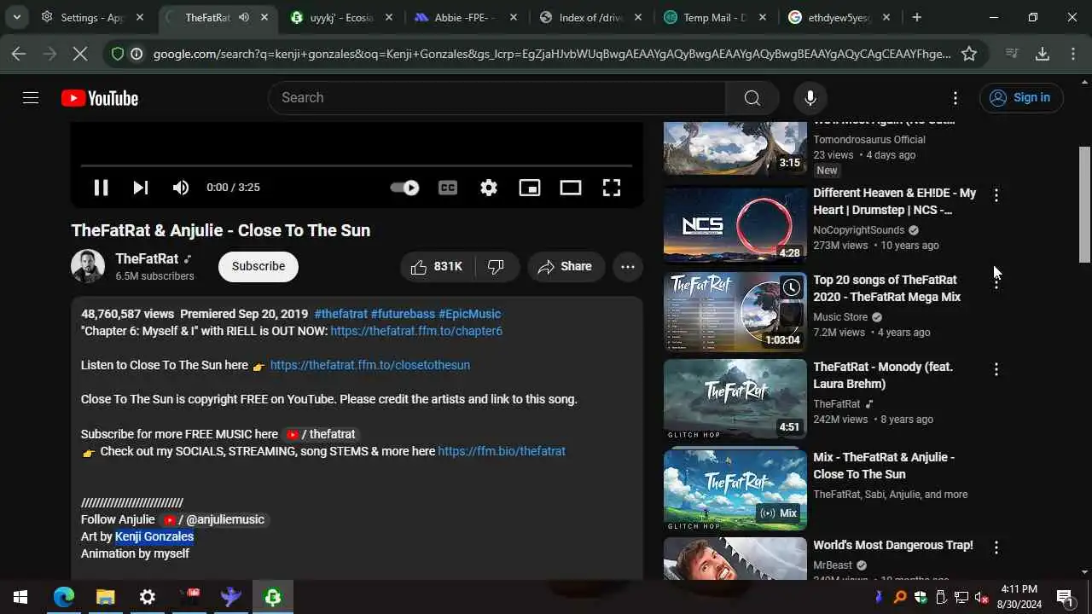Screen dimensions: 1092x614
Task: Pause the video playback
Action: [101, 188]
